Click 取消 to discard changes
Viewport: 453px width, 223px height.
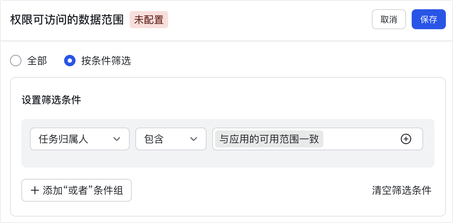click(x=389, y=19)
